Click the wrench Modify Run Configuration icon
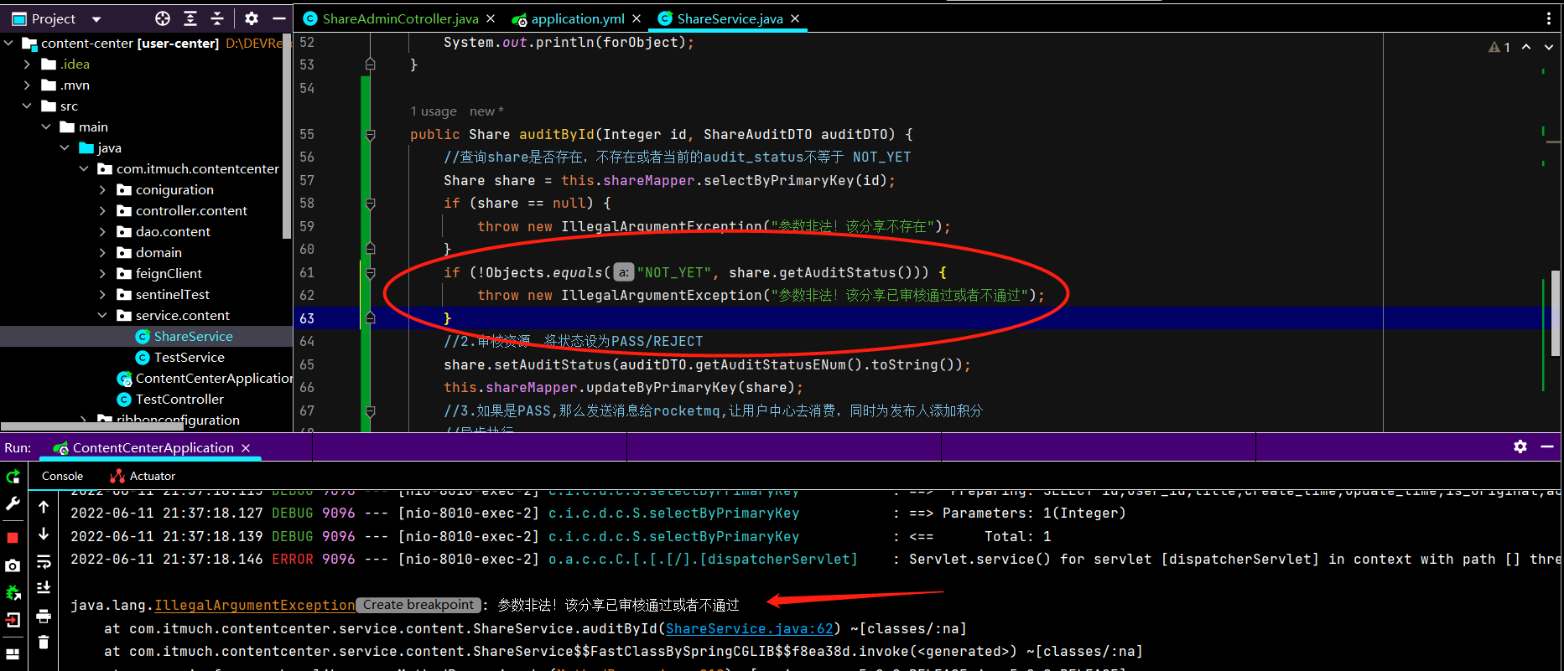The image size is (1564, 671). tap(13, 503)
